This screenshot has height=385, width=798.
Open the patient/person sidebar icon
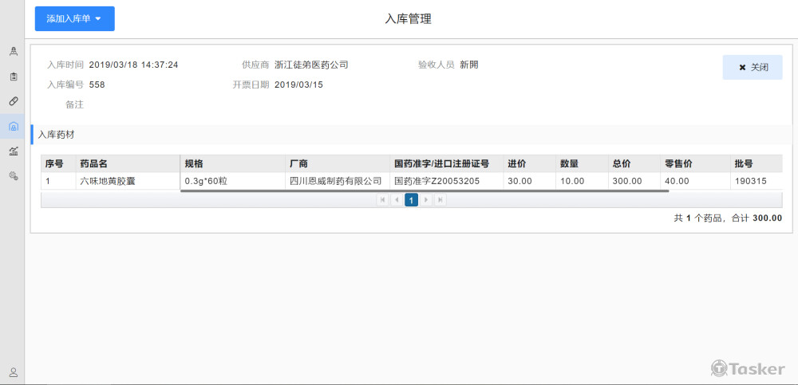pyautogui.click(x=14, y=51)
